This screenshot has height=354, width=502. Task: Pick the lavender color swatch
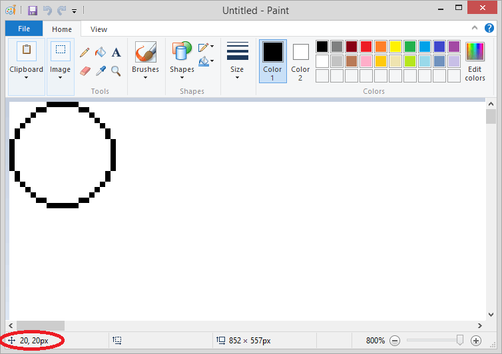click(x=453, y=61)
